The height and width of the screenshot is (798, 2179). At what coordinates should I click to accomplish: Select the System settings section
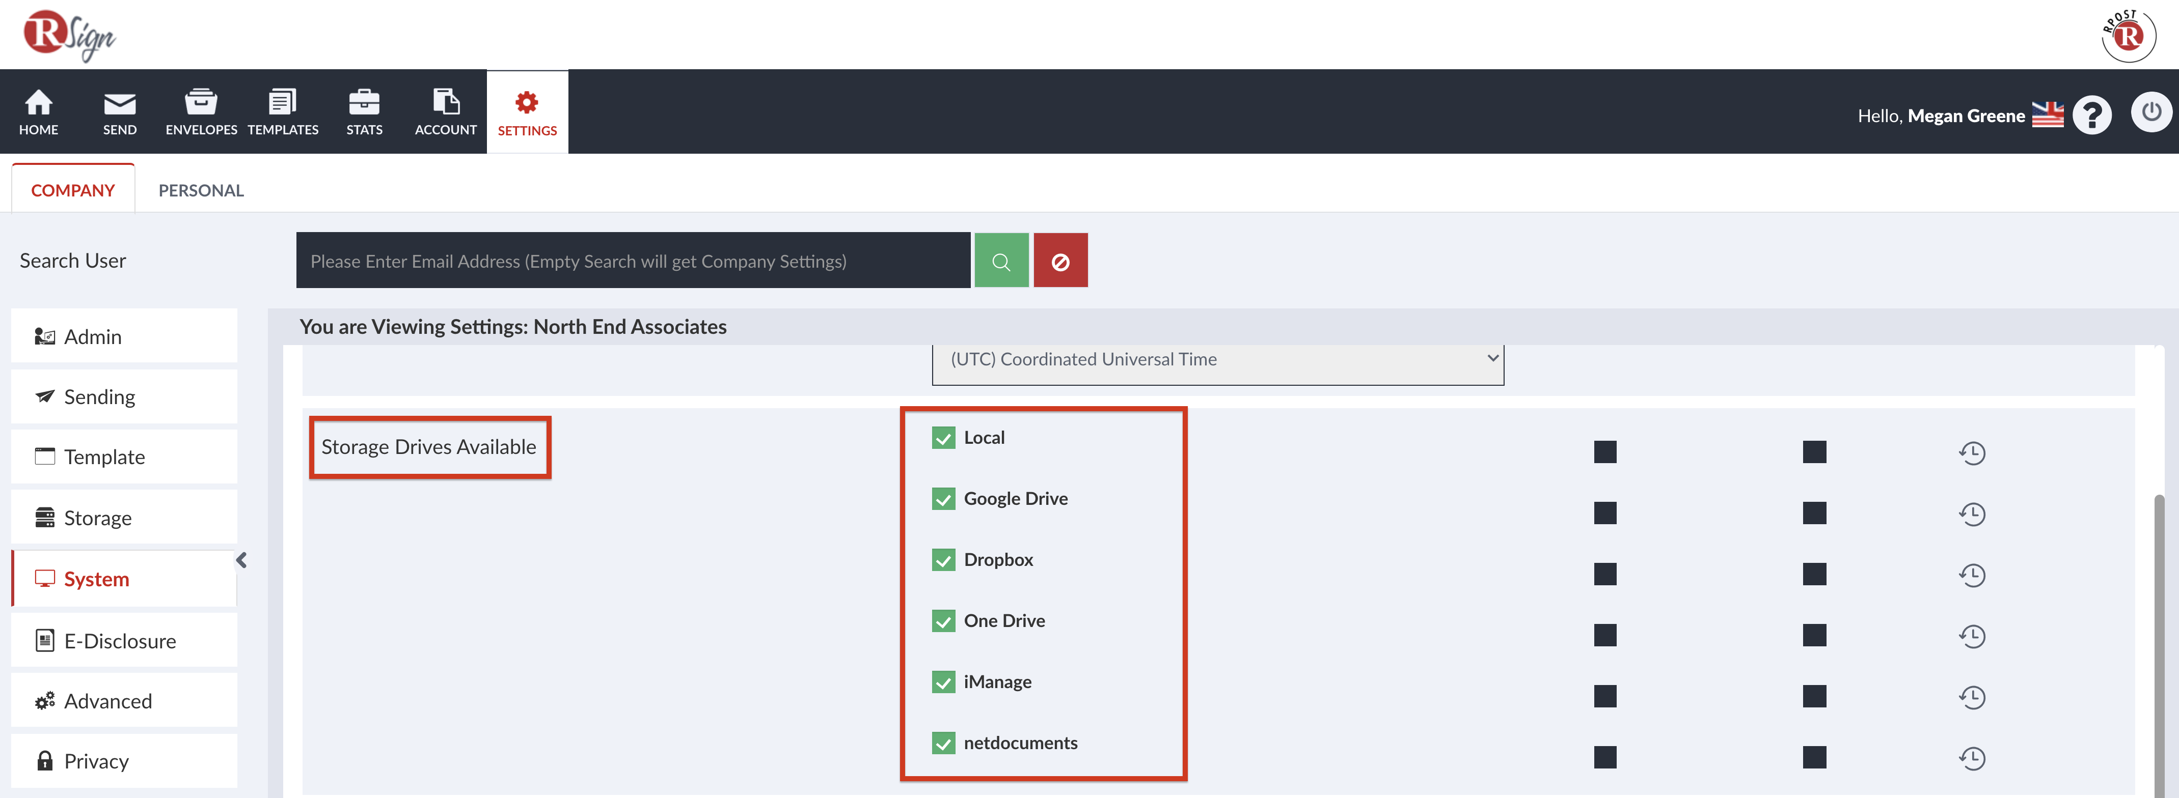point(124,578)
